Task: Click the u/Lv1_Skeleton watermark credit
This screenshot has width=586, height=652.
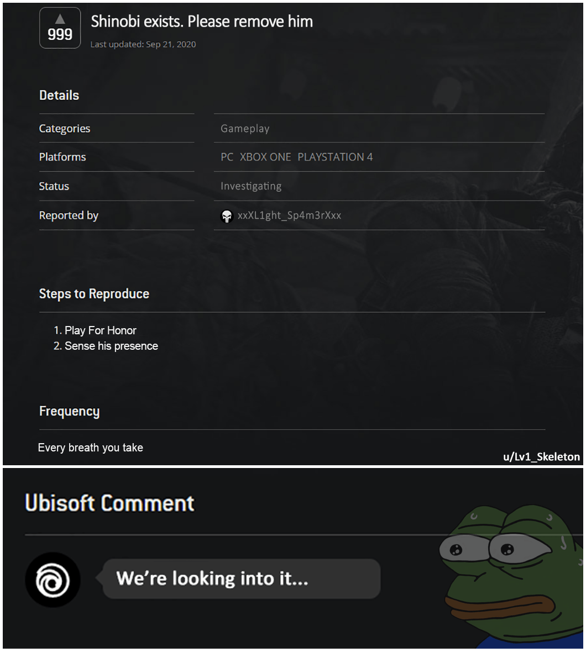Action: tap(541, 456)
